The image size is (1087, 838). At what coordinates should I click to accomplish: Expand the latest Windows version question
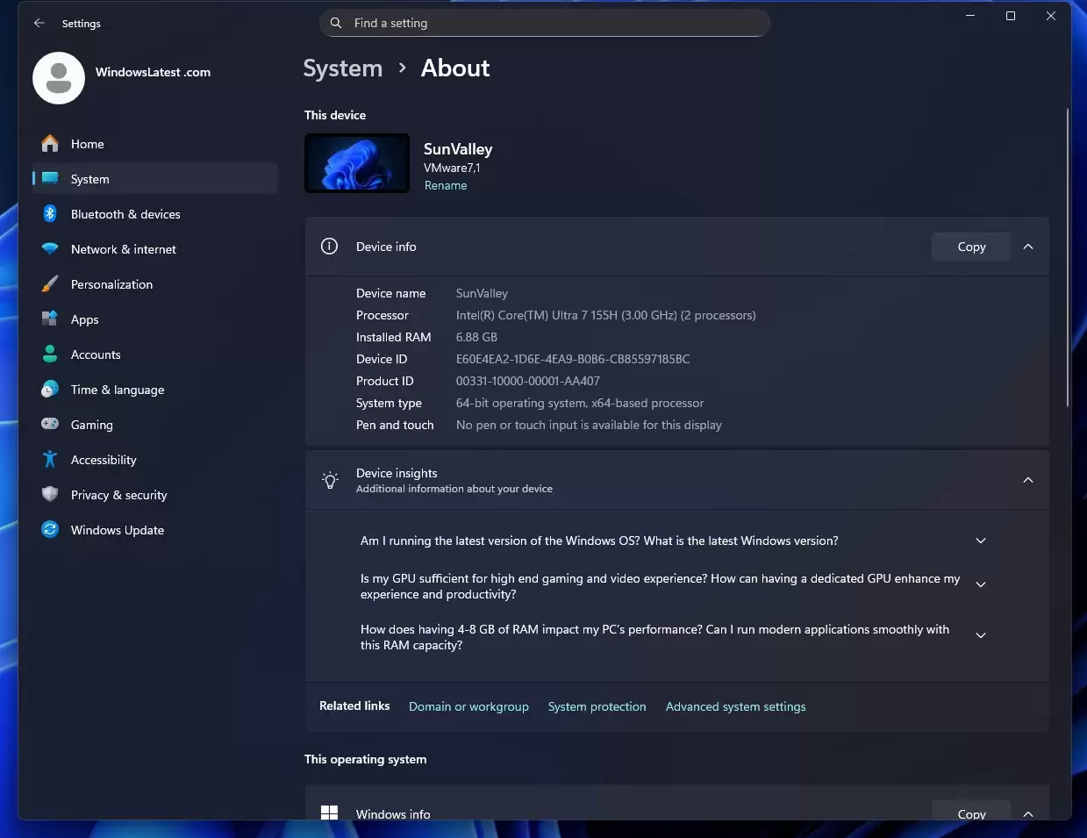pyautogui.click(x=980, y=541)
